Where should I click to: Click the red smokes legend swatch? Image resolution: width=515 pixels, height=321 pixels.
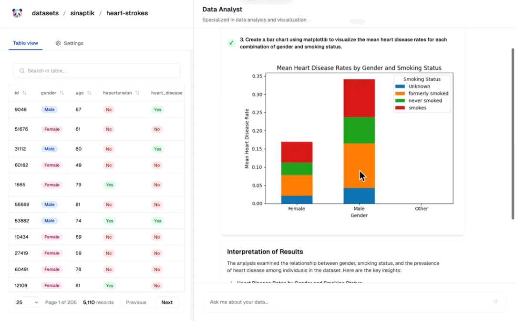coord(400,108)
